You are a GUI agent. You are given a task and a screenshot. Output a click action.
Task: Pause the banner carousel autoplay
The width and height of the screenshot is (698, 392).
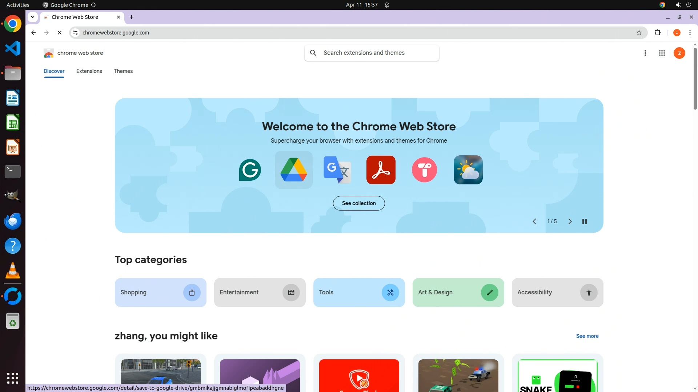tap(585, 221)
